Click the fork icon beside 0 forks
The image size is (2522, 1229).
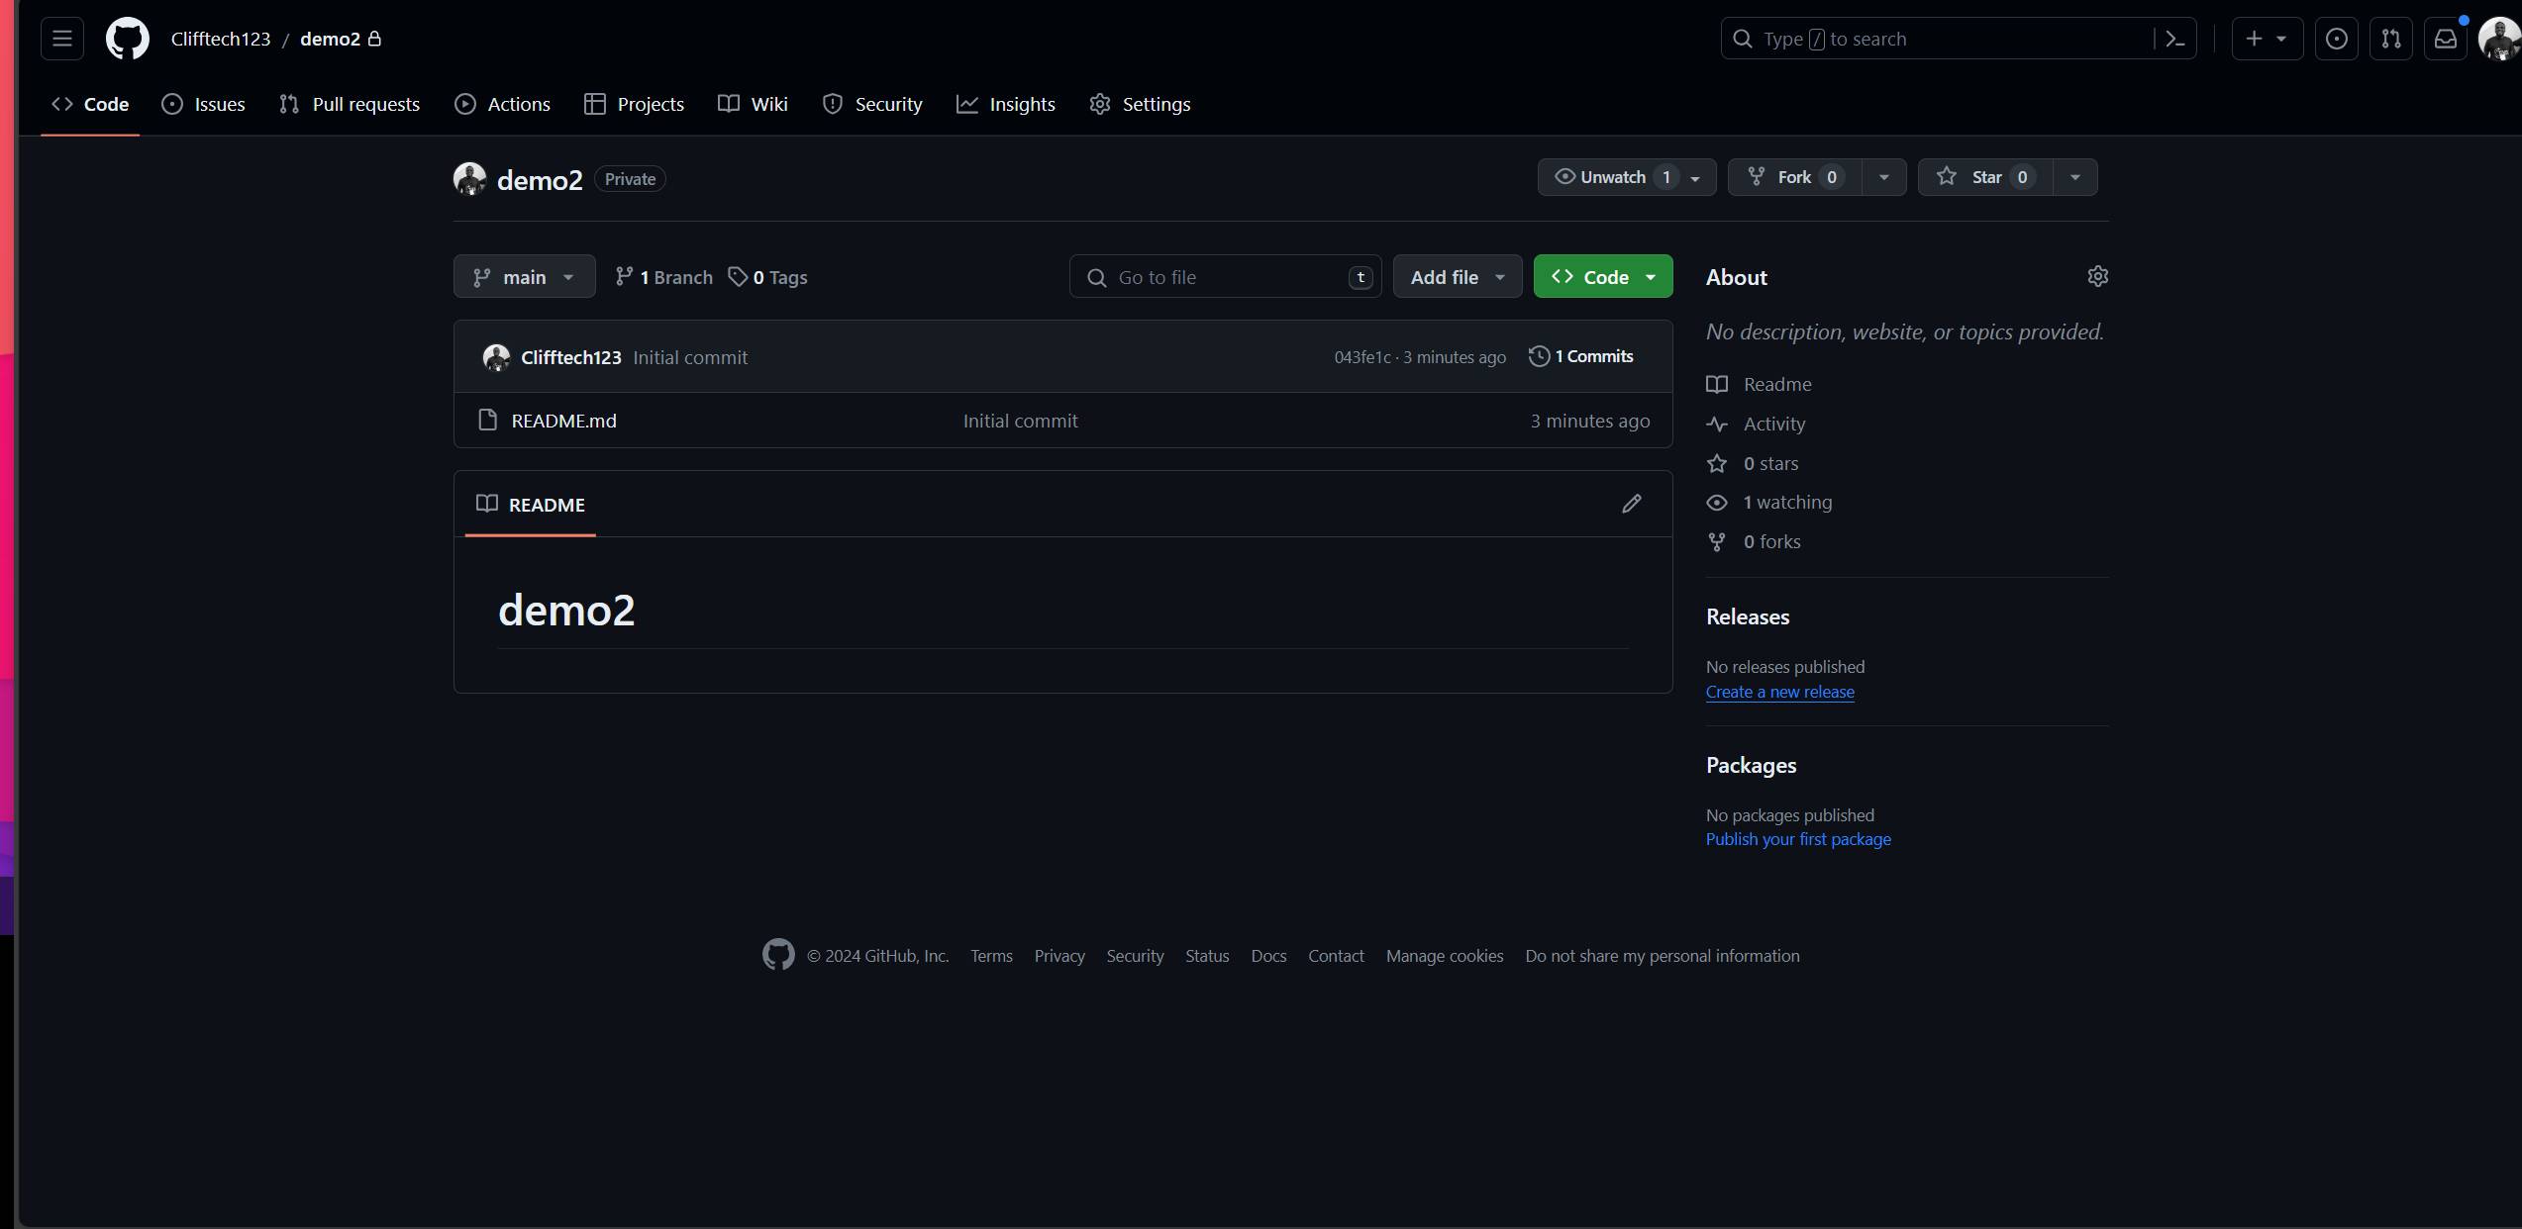point(1717,541)
